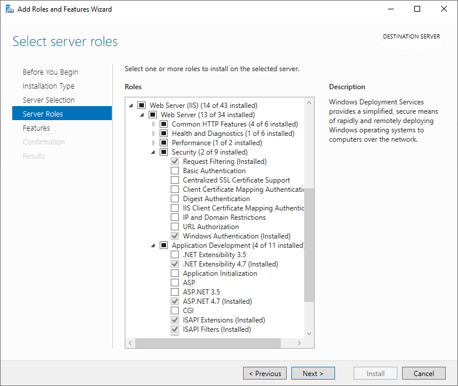Collapse the Web Server (13 of 34) node
458x386 pixels.
[x=142, y=115]
